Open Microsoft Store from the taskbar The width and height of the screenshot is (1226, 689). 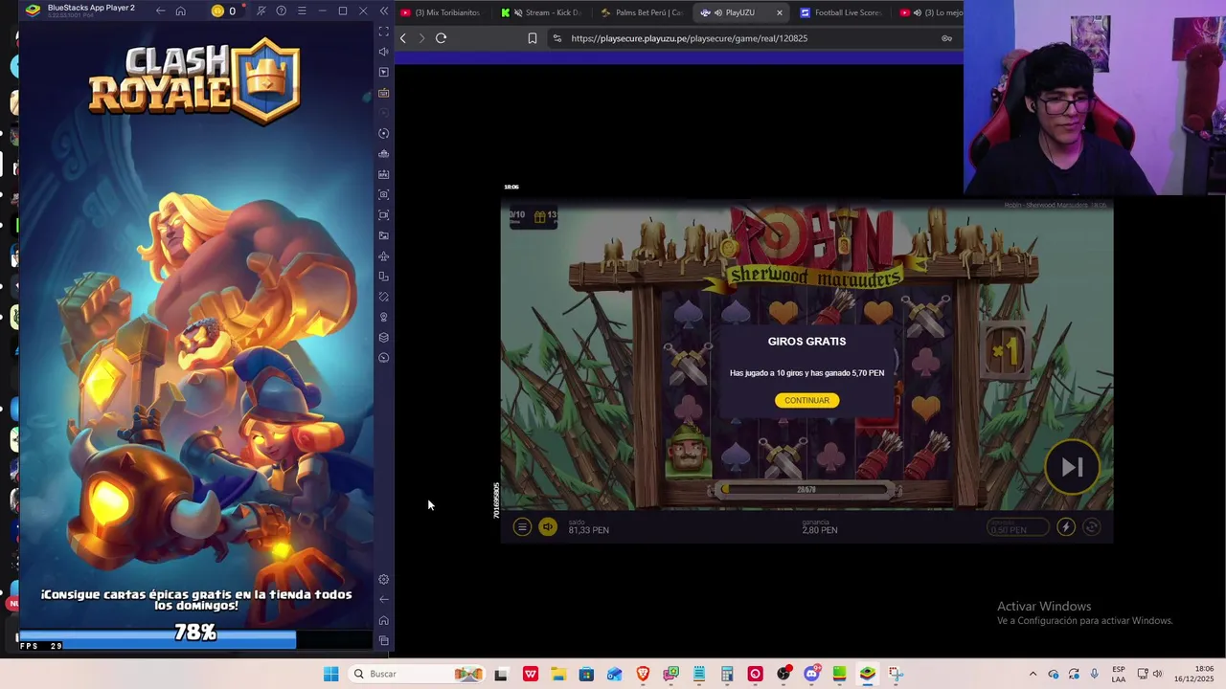pos(586,674)
